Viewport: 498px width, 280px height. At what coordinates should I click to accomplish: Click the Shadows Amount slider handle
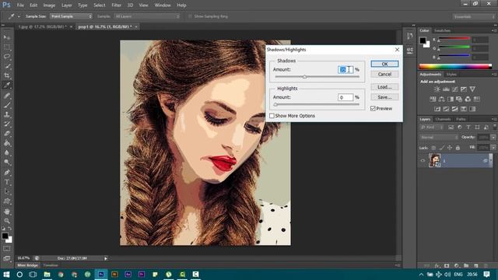[304, 77]
